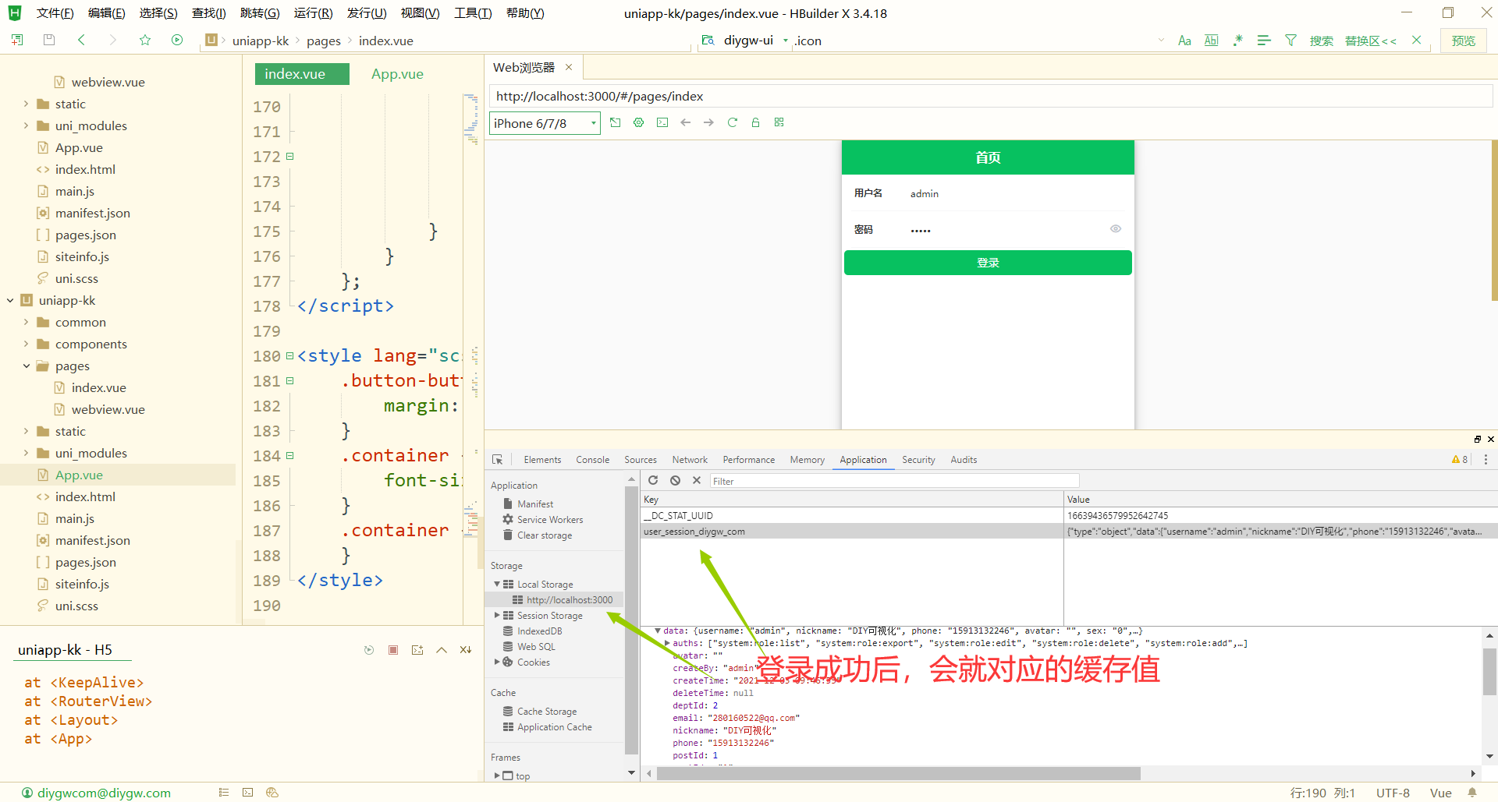Open the 发行(U) menu
The image size is (1498, 802).
tap(367, 13)
